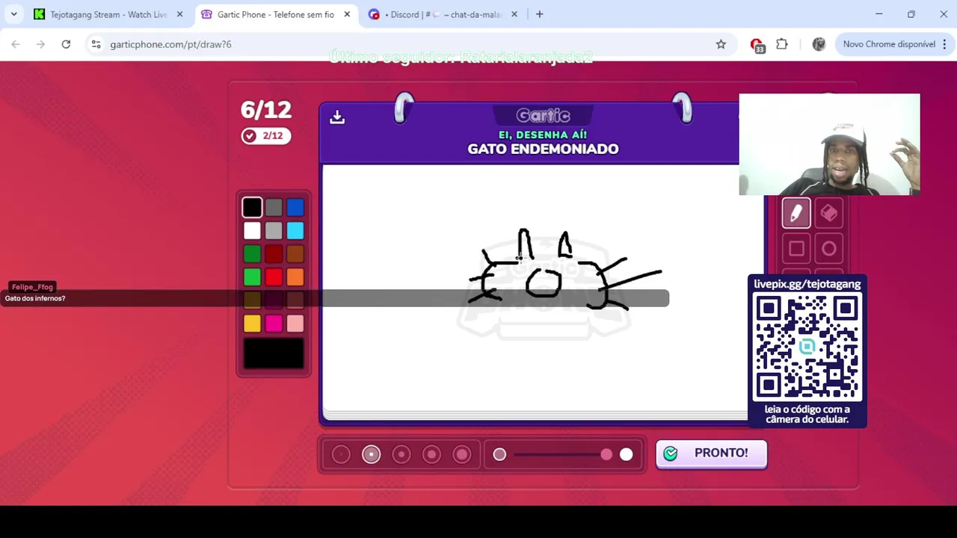Pick the hot pink color swatch
Screen dimensions: 957x538
(274, 324)
